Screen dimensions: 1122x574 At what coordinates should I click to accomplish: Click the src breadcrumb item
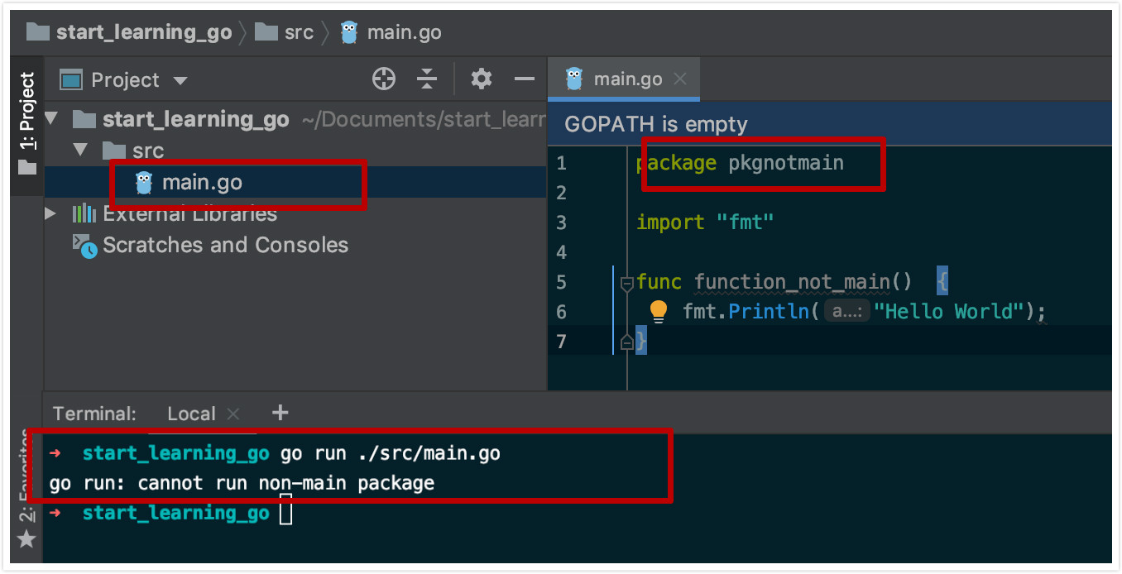(284, 32)
